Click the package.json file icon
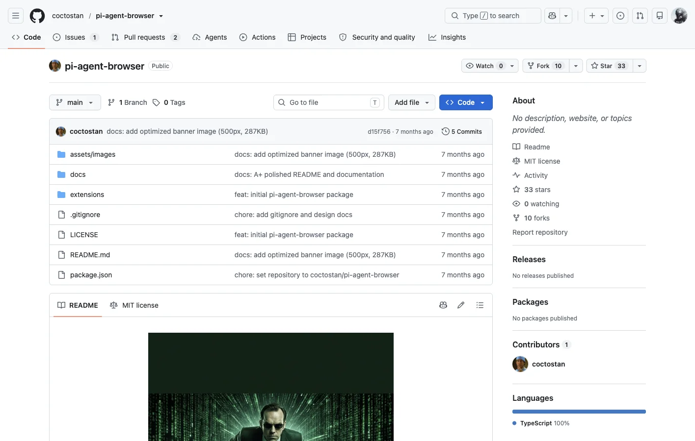This screenshot has width=695, height=441. coord(61,275)
